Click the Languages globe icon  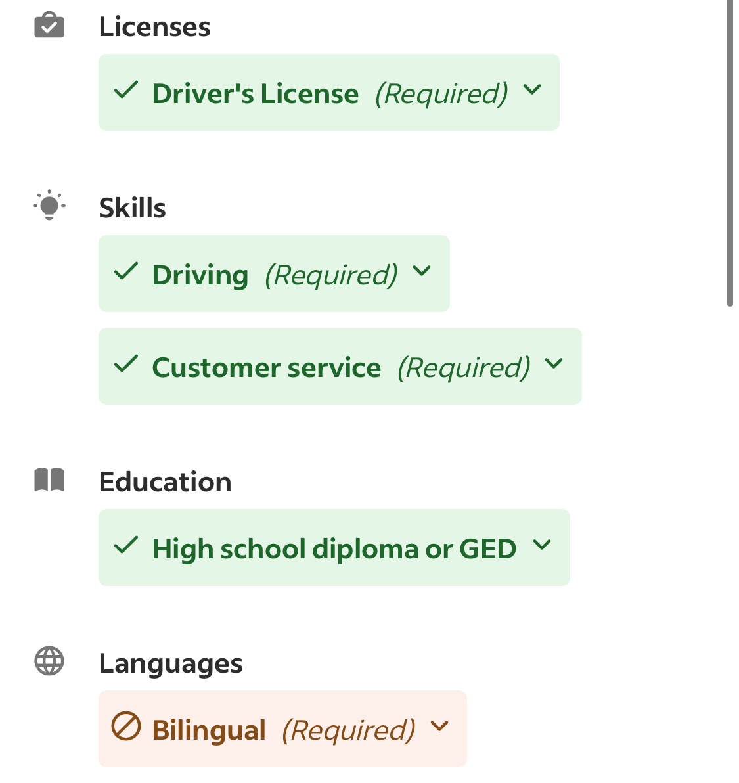(49, 661)
